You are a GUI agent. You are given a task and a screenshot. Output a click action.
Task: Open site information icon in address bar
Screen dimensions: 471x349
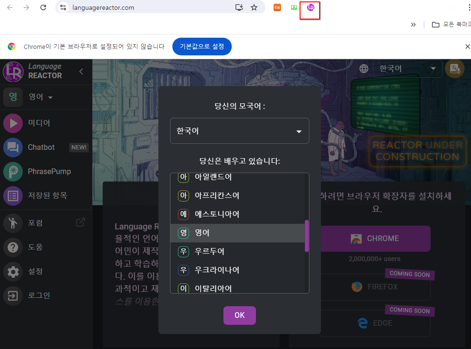click(63, 7)
